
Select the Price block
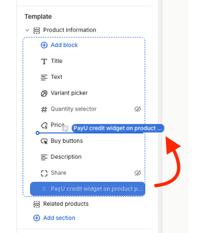coord(57,125)
